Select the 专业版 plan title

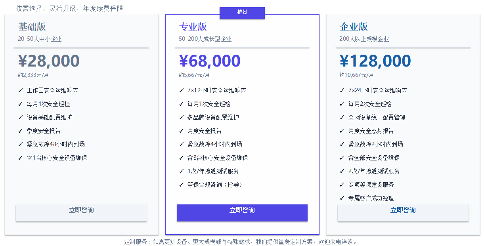coord(193,27)
